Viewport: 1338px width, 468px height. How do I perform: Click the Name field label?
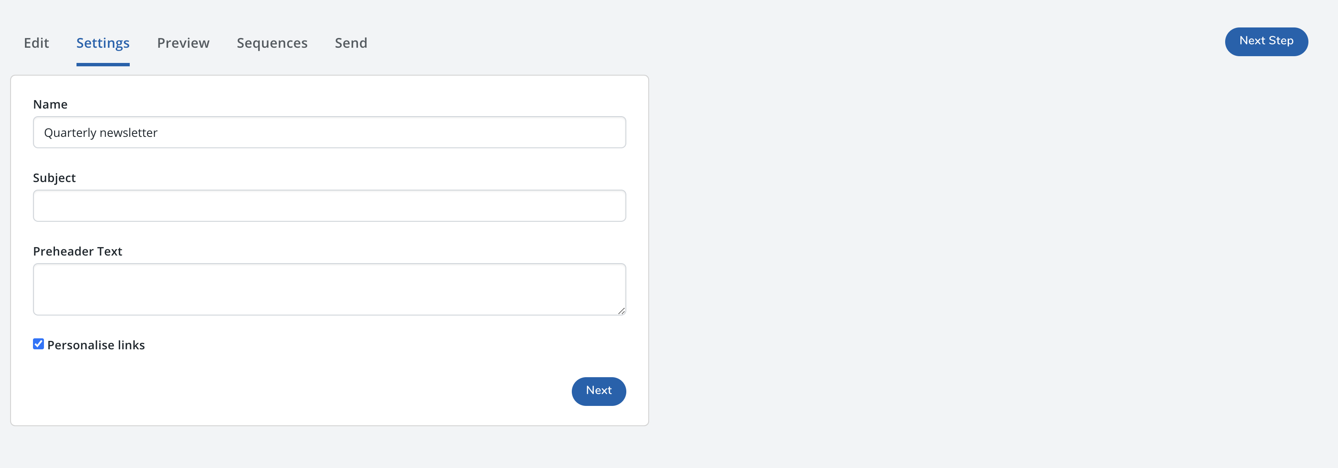pos(50,104)
